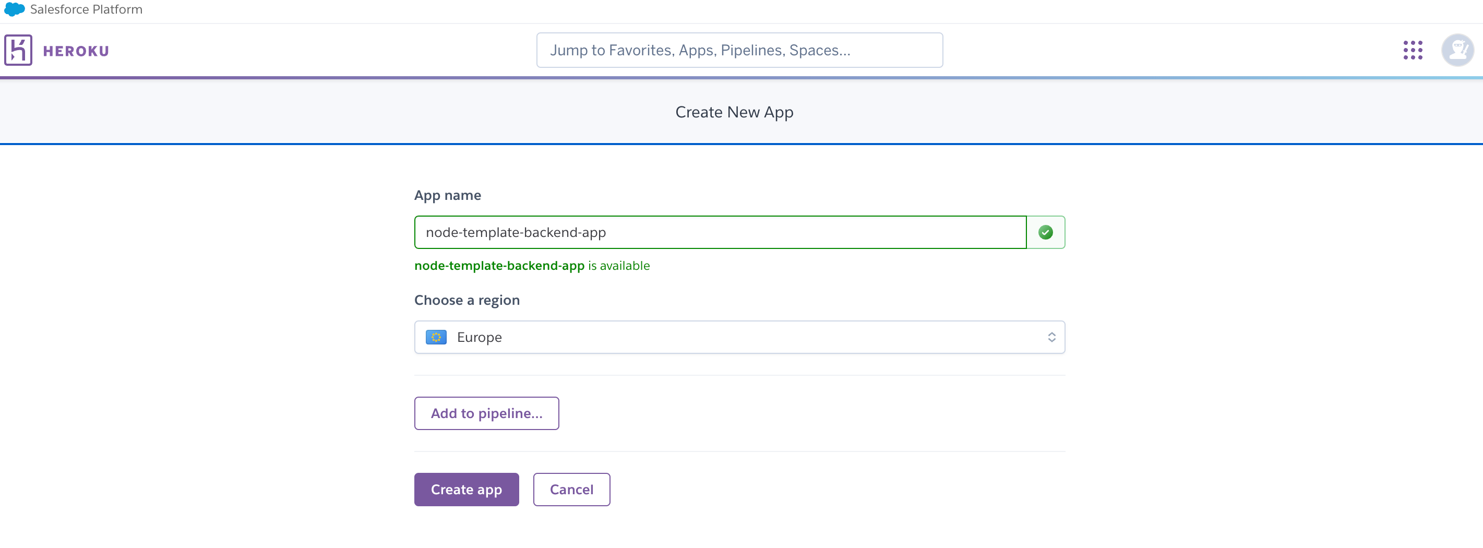The height and width of the screenshot is (548, 1483).
Task: Click the Heroku logo icon
Action: click(18, 50)
